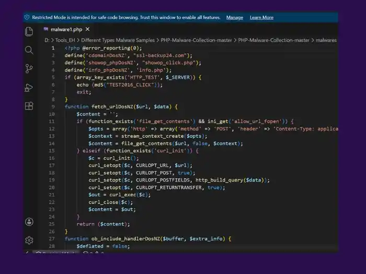Open the Manage gear icon
Screen dimensions: 366x274
(x=29, y=240)
